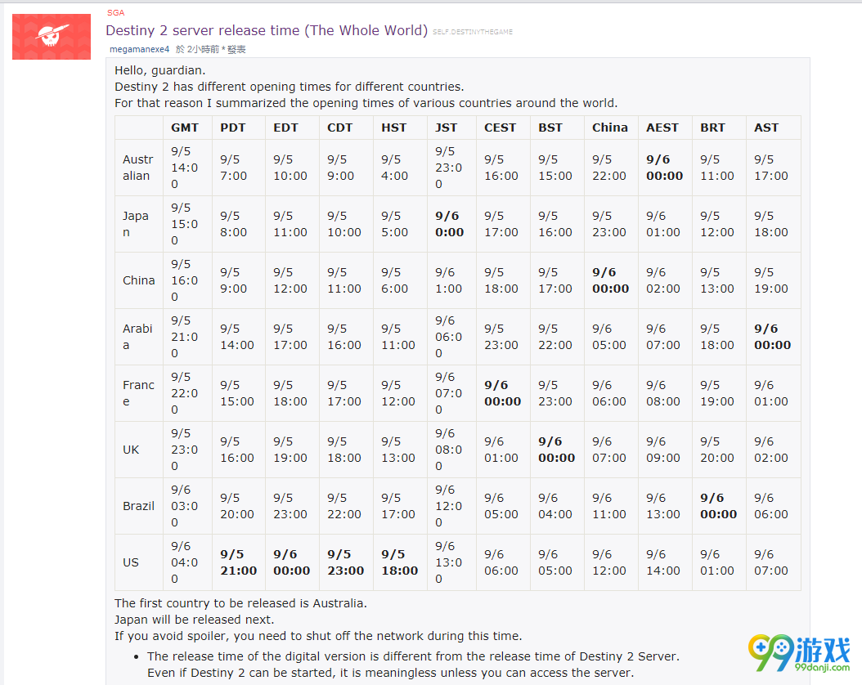This screenshot has height=685, width=862.
Task: Open the post title 'Destiny 2 server release time'
Action: (x=267, y=30)
